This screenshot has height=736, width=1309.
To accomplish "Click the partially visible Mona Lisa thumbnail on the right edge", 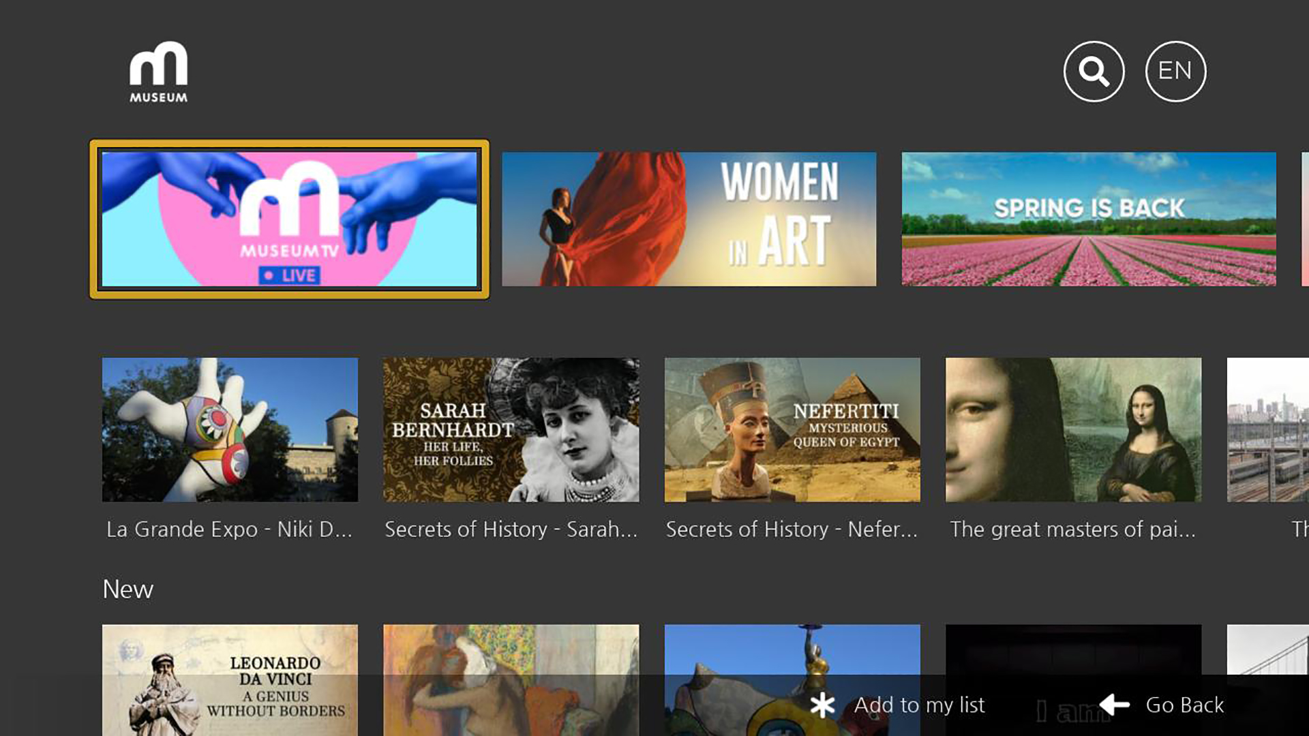I will (1282, 429).
